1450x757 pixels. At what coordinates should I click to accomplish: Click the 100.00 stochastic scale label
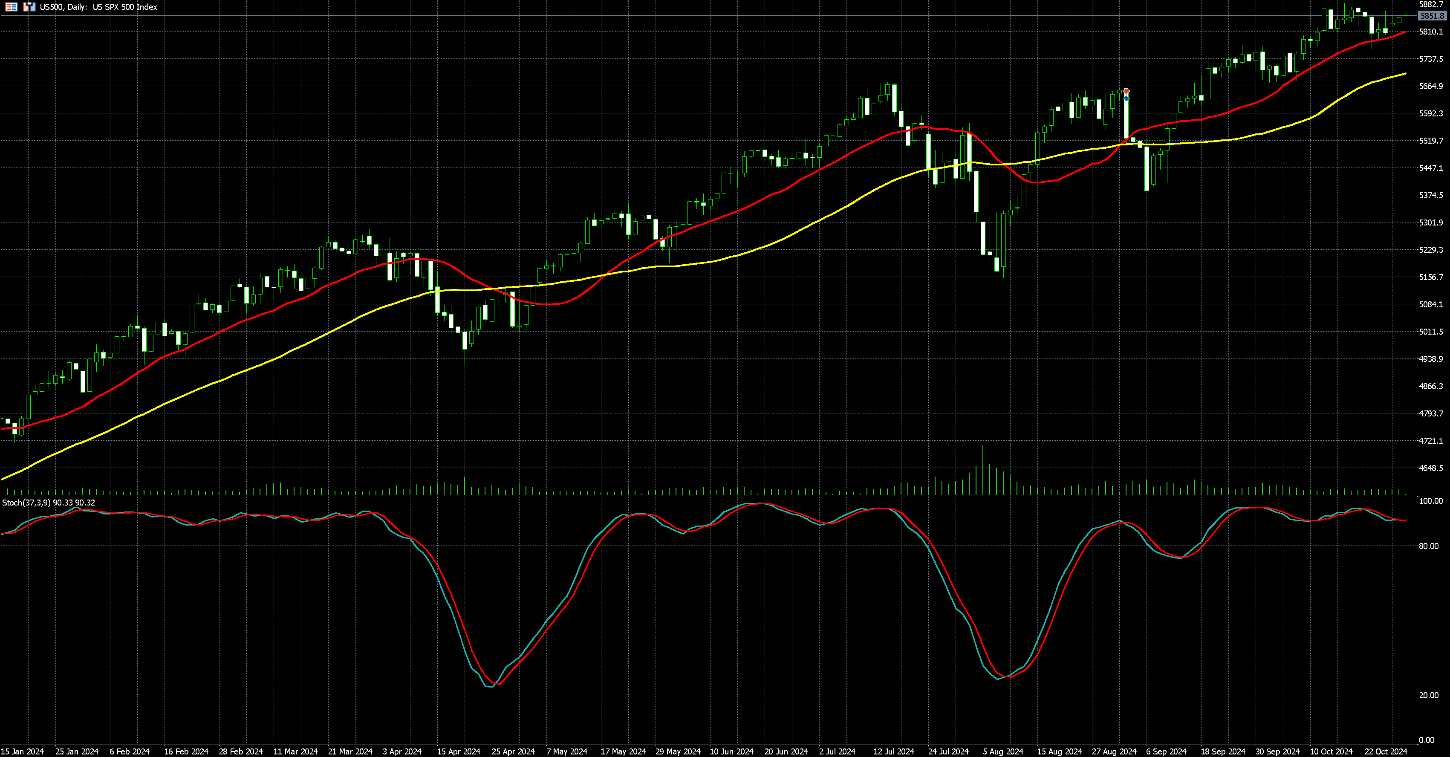pos(1431,501)
